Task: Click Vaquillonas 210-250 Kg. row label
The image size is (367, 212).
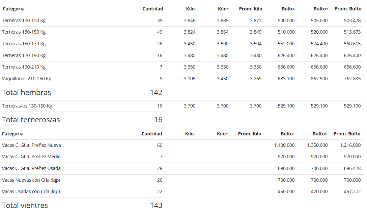Action: pos(27,79)
